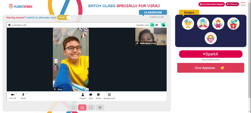251x113 pixels.
Task: Open the Badges tab
Action: (x=189, y=12)
